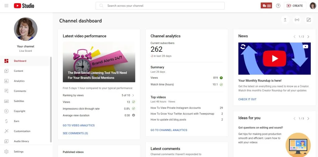Click the CREATE button
The height and width of the screenshot is (157, 318).
pyautogui.click(x=295, y=6)
